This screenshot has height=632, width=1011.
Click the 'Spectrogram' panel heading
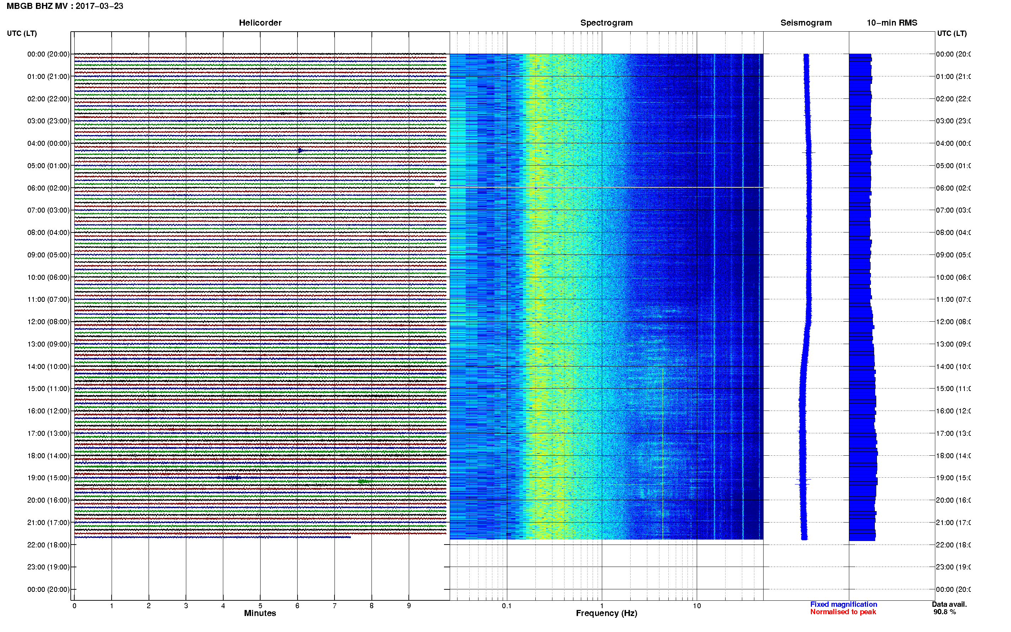click(x=606, y=23)
